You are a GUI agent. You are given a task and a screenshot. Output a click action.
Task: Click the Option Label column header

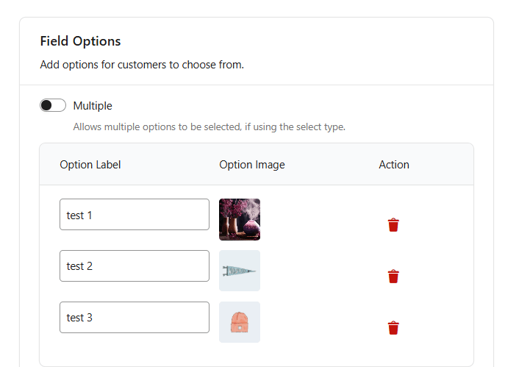(x=90, y=165)
